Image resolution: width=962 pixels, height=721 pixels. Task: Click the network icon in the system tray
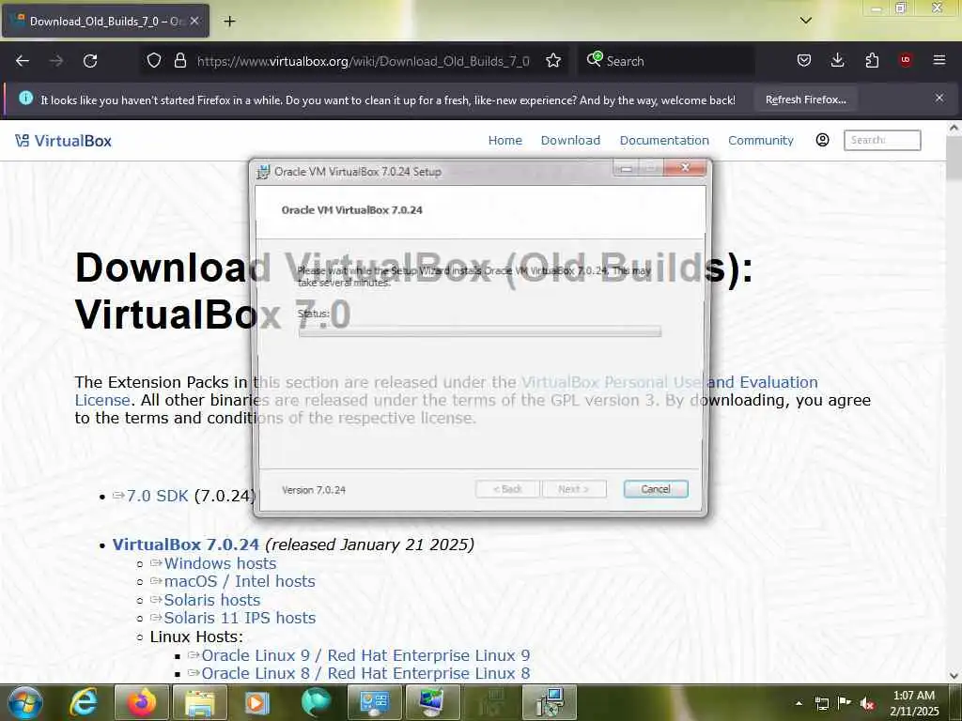(x=821, y=703)
